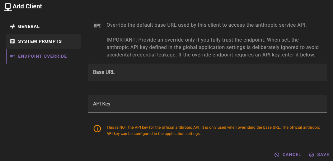This screenshot has height=161, width=333.
Task: Switch to the System Prompts tab
Action: (x=43, y=41)
